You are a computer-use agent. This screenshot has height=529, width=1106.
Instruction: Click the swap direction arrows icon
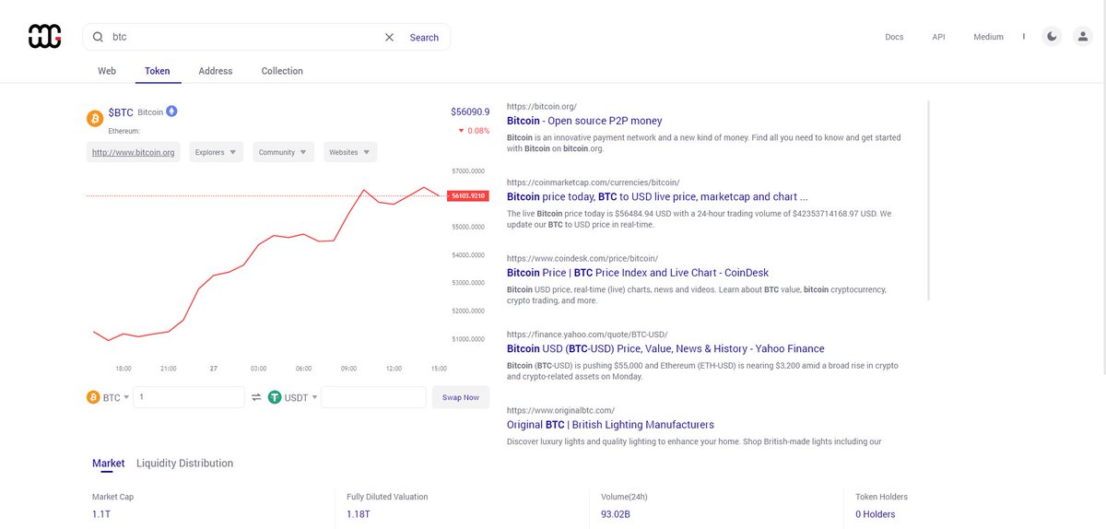(256, 397)
